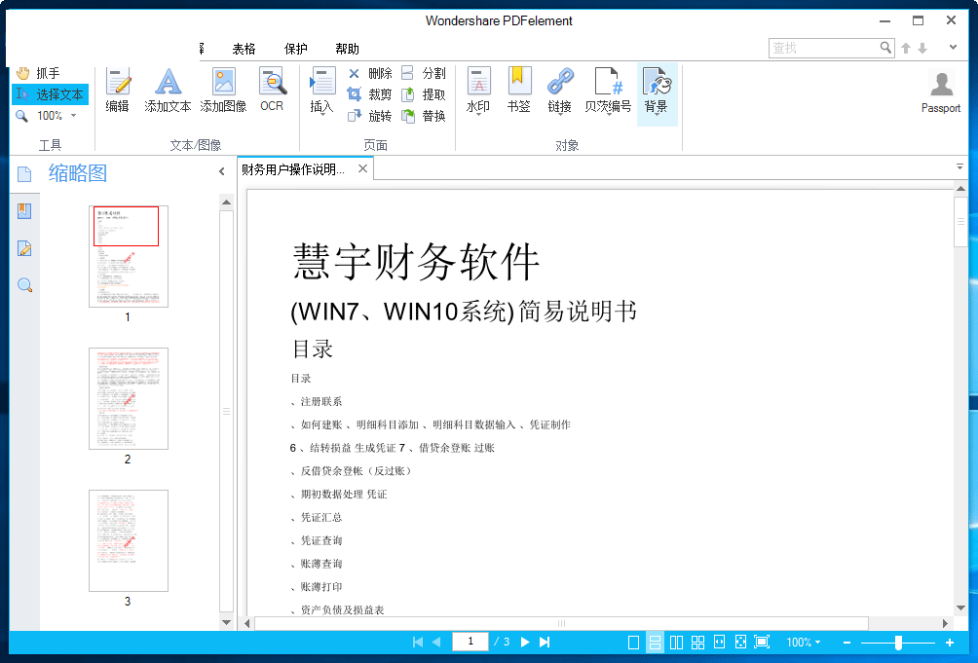Select page 2 thumbnail
The height and width of the screenshot is (663, 978).
128,398
